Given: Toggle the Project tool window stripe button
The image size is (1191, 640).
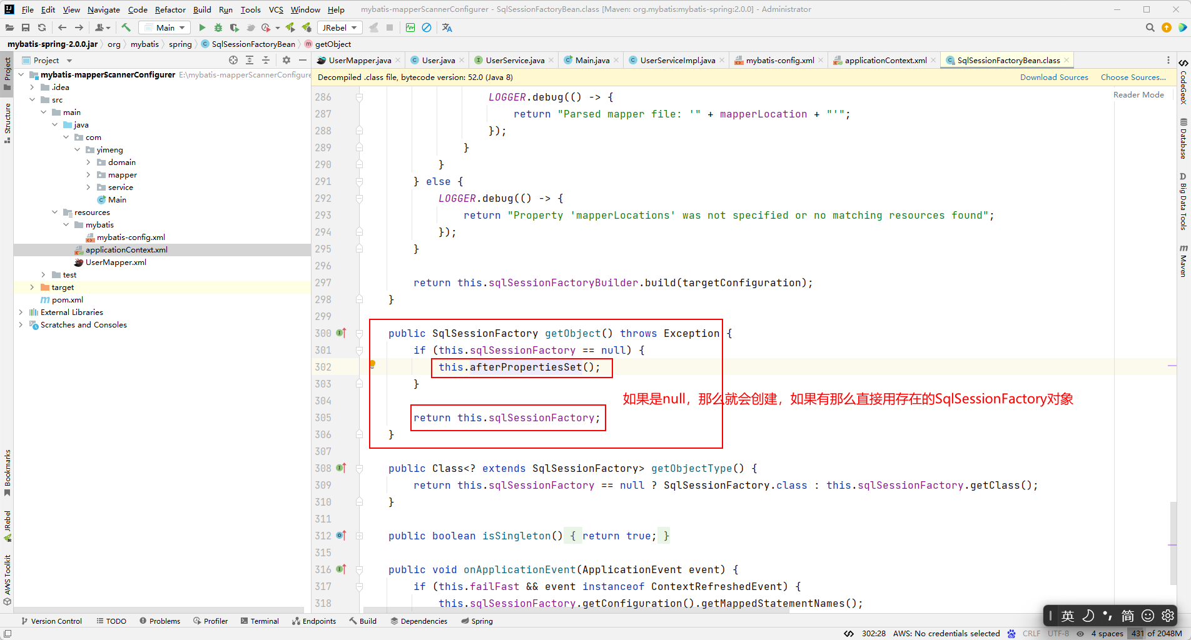Looking at the screenshot, I should tap(7, 73).
